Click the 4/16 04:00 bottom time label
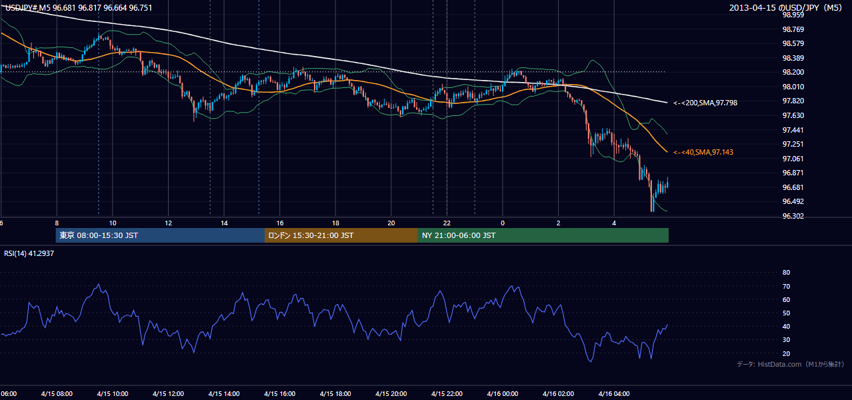This screenshot has height=400, width=852. click(x=614, y=393)
